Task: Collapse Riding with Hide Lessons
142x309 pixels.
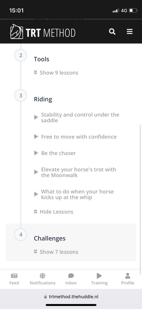Action: (53, 212)
